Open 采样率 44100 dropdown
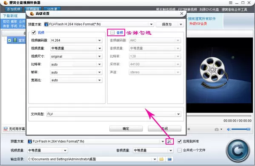Image resolution: width=255 pixels, height=166 pixels. [155, 64]
